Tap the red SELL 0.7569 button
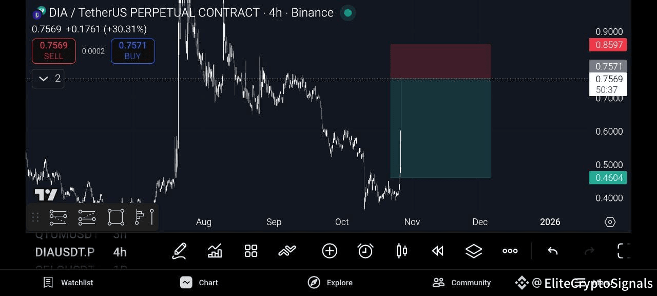The height and width of the screenshot is (296, 657). tap(54, 51)
